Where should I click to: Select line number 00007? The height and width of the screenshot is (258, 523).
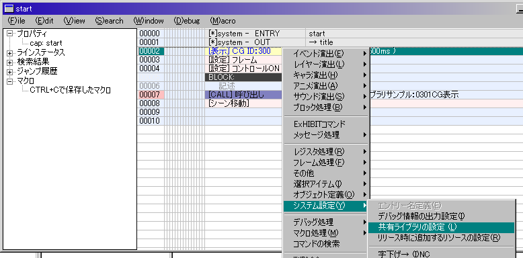(151, 95)
